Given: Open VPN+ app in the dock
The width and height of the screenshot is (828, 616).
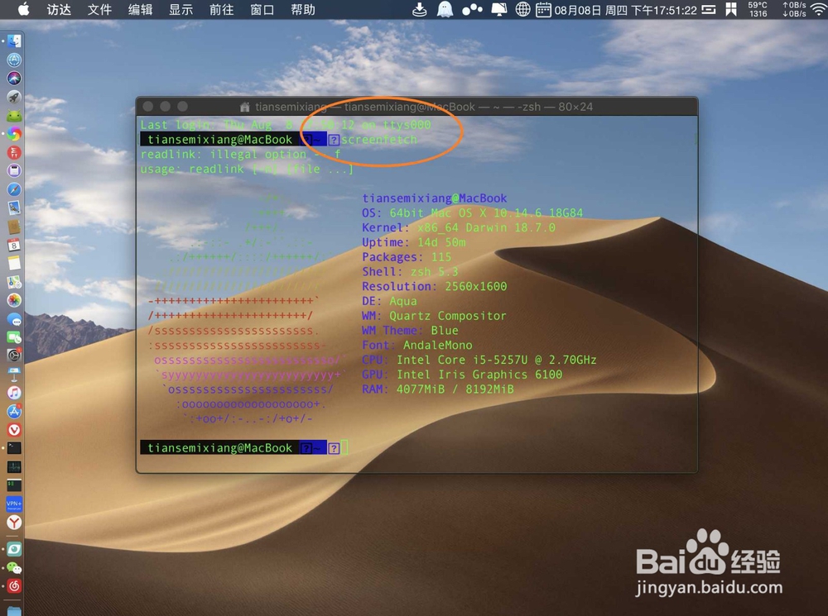Looking at the screenshot, I should pyautogui.click(x=14, y=504).
